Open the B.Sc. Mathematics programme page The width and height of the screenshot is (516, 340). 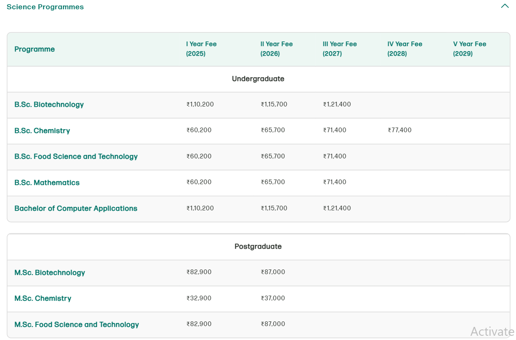pos(47,182)
